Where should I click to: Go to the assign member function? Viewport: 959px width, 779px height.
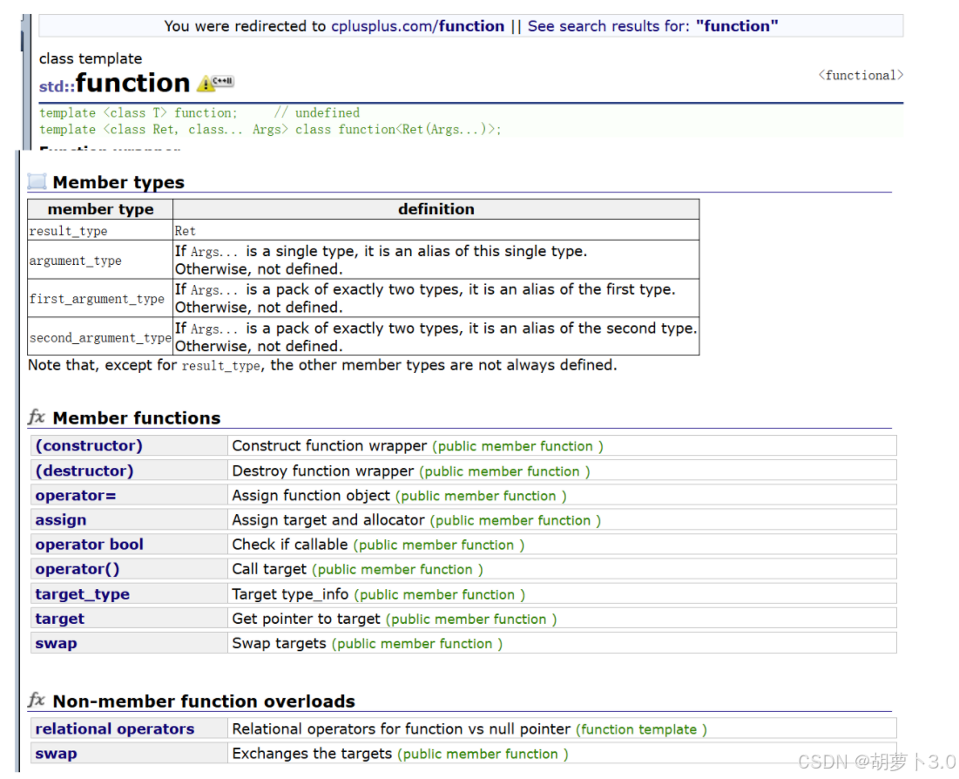61,520
